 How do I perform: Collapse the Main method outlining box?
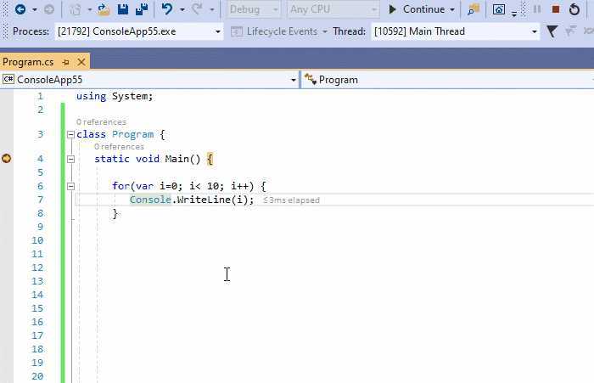click(70, 160)
